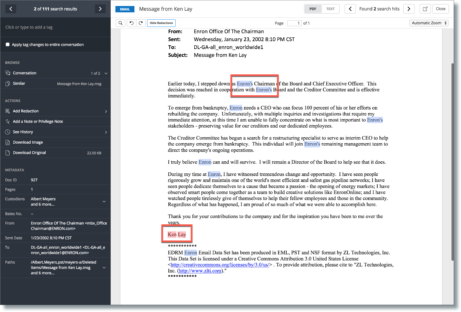
Task: Expand the Add Redaction submenu arrow
Action: [x=106, y=111]
